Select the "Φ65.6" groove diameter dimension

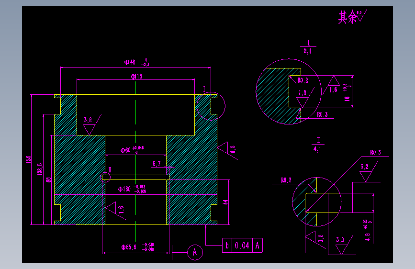129,247
